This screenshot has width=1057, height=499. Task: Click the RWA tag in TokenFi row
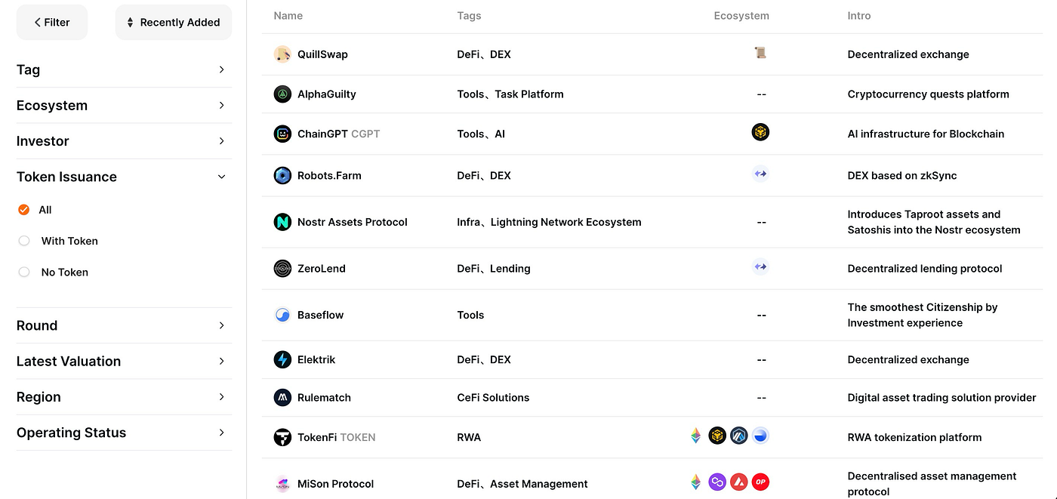click(469, 437)
